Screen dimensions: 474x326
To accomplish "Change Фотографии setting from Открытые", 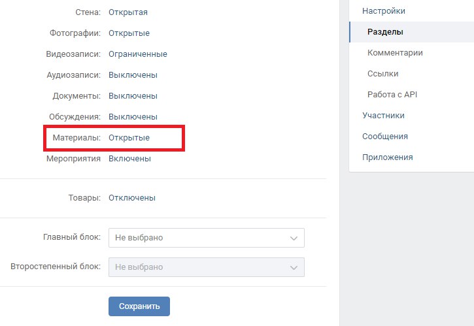I will (x=129, y=33).
